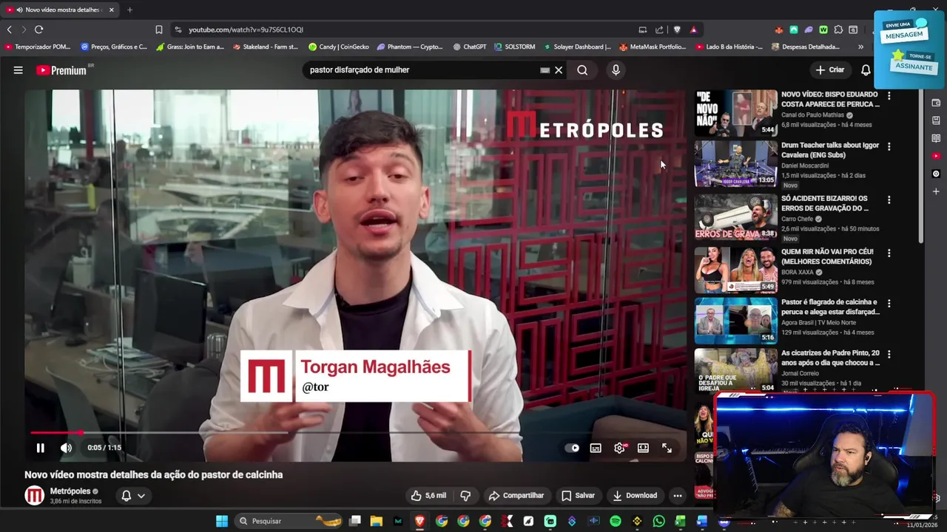
Task: Go to YouTube Premium home logo
Action: click(x=62, y=70)
